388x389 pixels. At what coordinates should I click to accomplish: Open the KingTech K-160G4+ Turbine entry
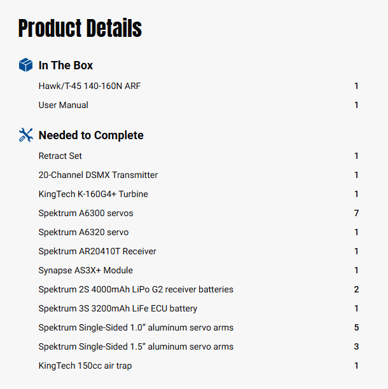click(93, 194)
